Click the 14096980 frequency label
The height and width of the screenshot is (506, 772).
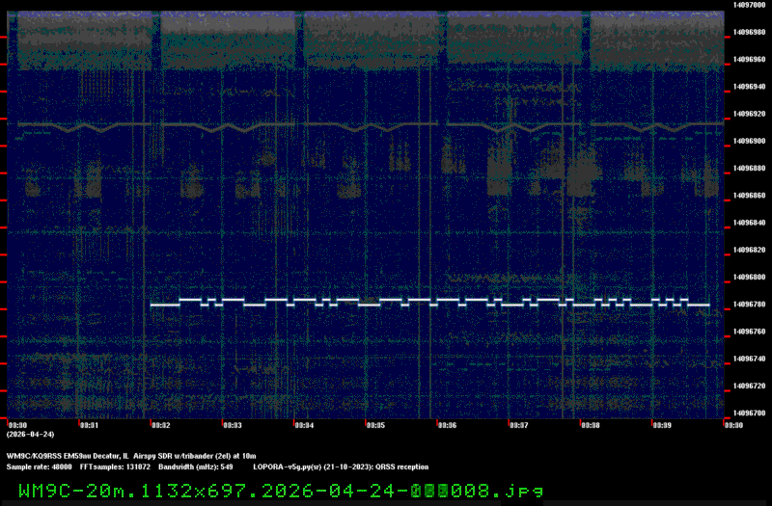pyautogui.click(x=750, y=32)
